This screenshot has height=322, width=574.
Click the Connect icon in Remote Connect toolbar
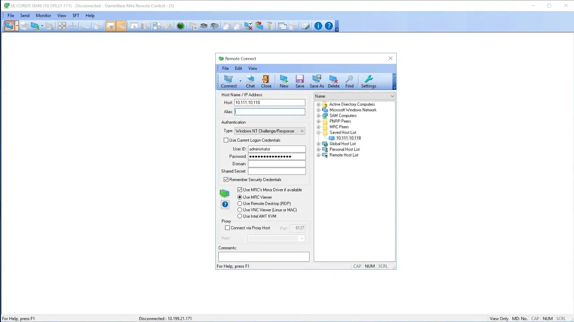click(x=228, y=79)
